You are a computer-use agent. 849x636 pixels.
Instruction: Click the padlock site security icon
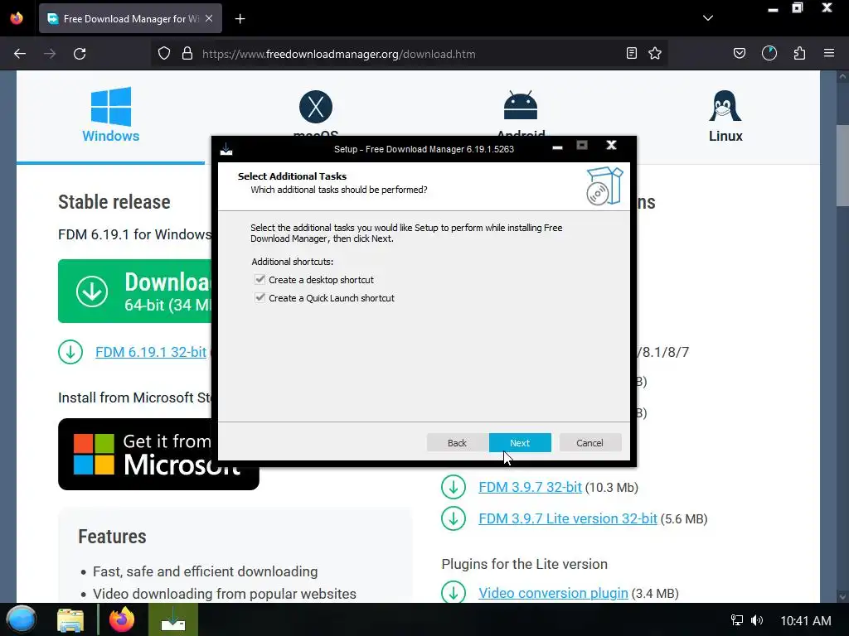pyautogui.click(x=187, y=54)
